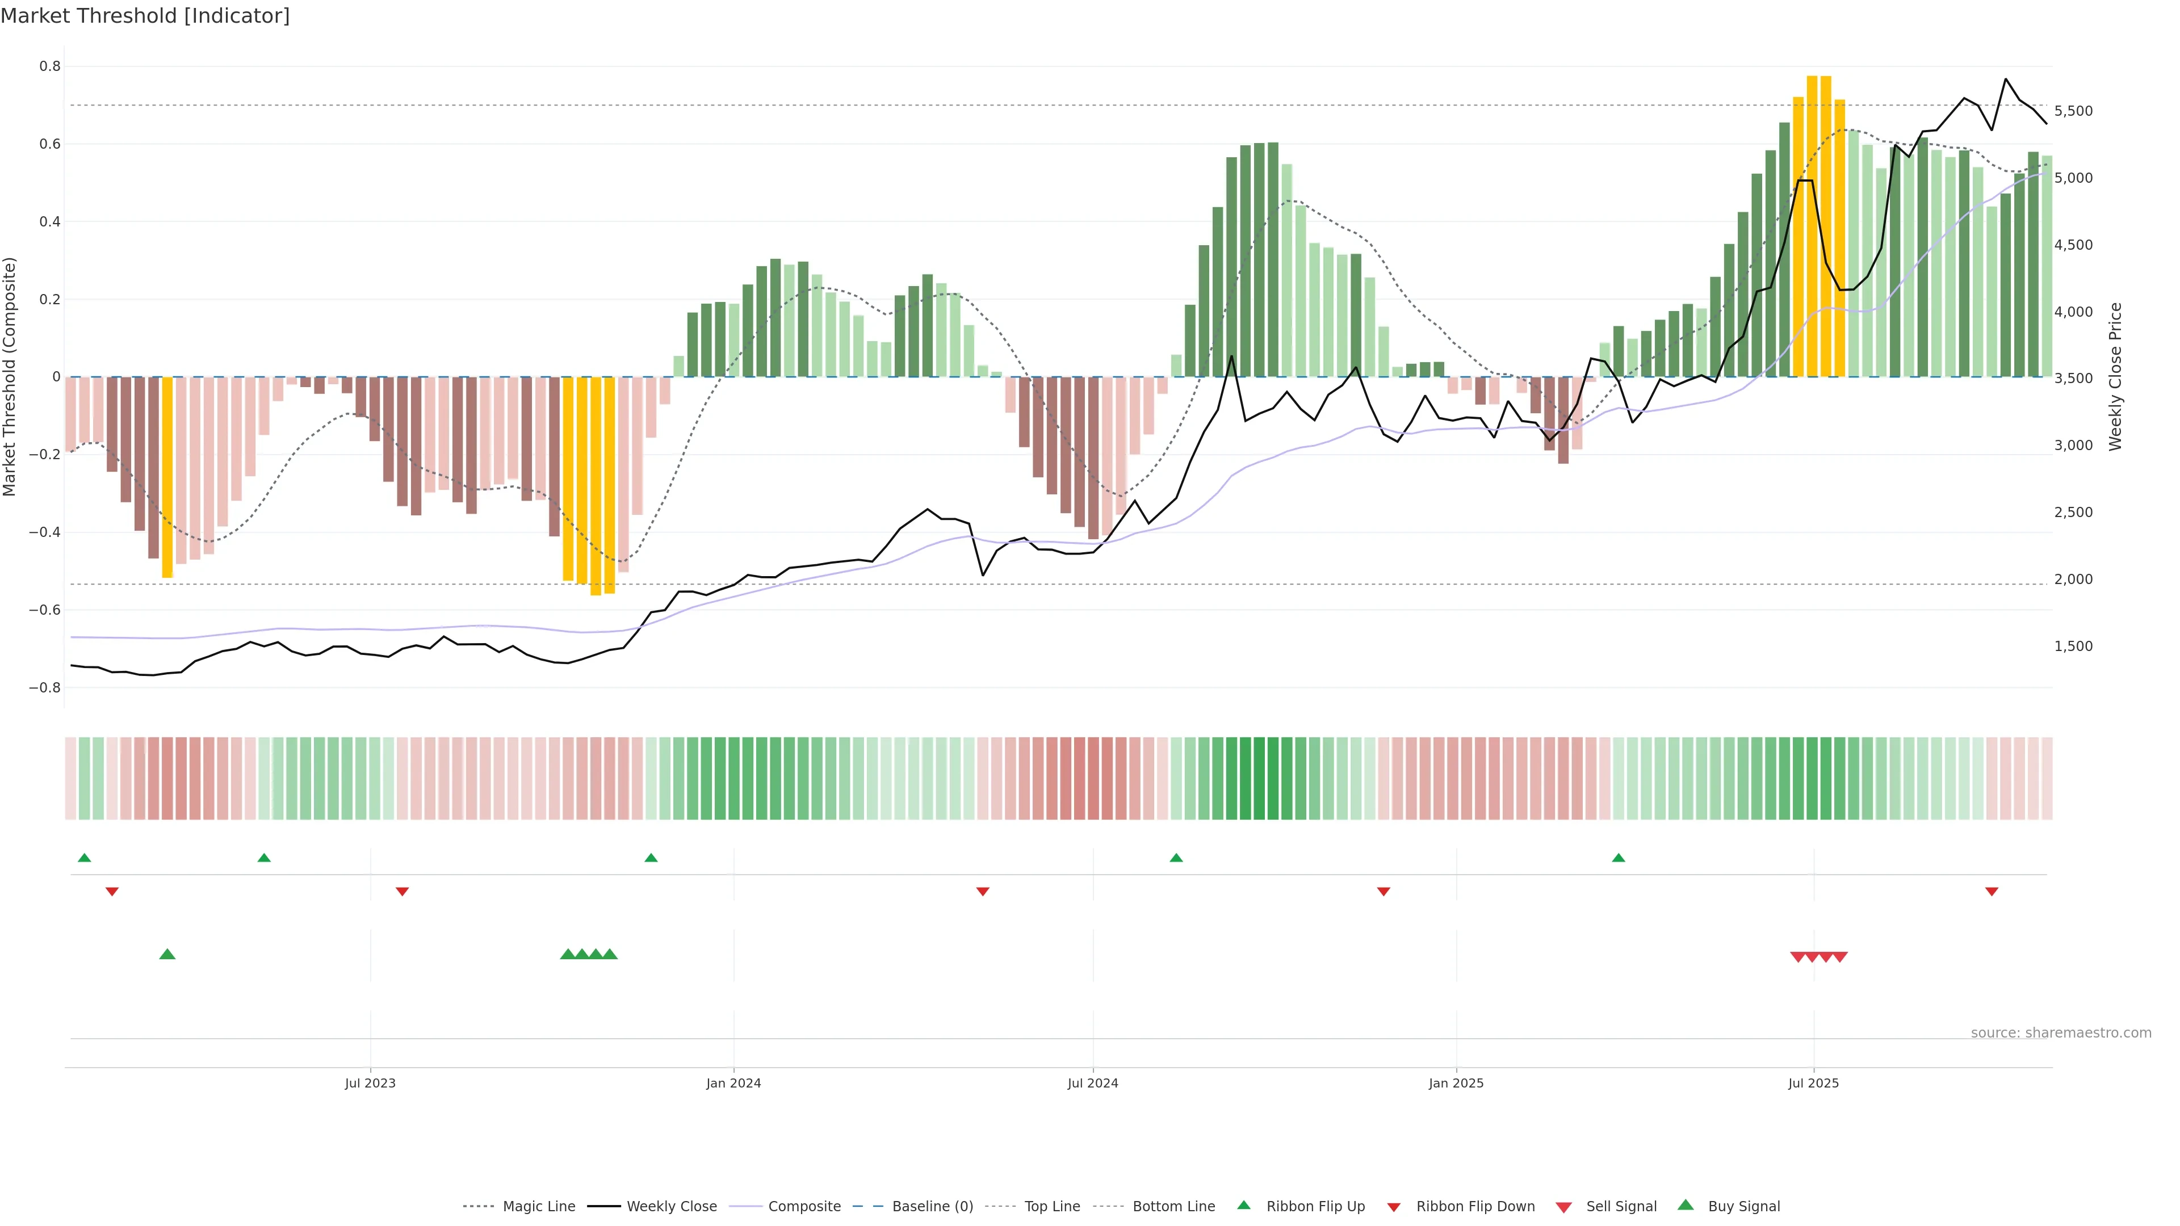
Task: Click the Jan 2024 x-axis label
Action: coord(733,1083)
